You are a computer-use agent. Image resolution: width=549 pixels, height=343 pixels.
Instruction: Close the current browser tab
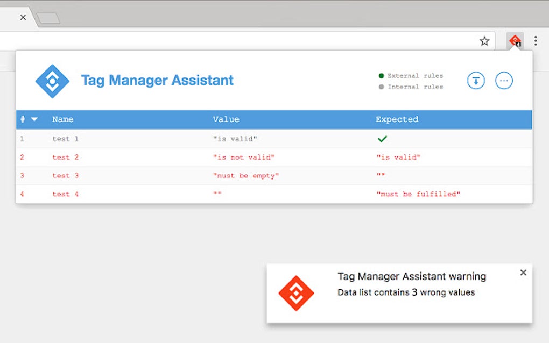[x=23, y=17]
